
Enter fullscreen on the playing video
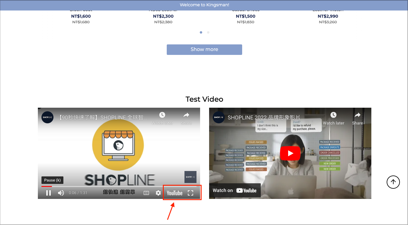(190, 193)
